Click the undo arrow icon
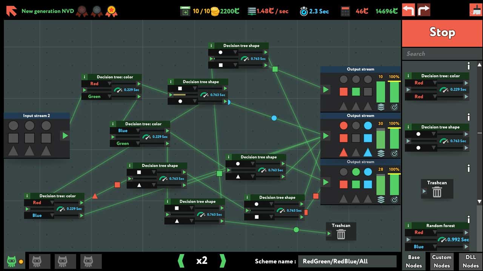The width and height of the screenshot is (483, 271). [x=408, y=10]
